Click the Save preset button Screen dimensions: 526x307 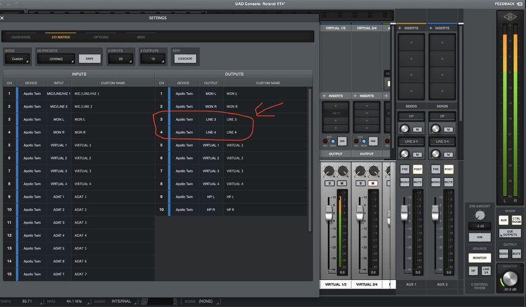(x=90, y=59)
